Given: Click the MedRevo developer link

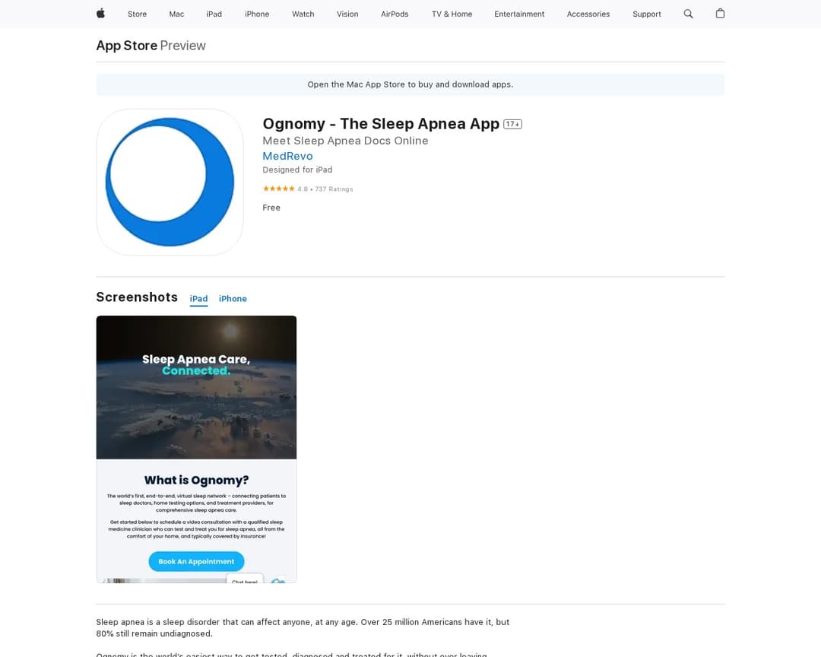Looking at the screenshot, I should pos(287,156).
